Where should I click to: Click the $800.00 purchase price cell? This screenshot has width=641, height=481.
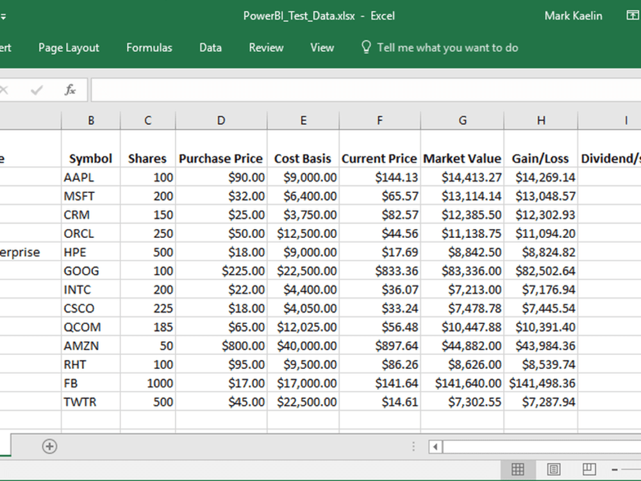click(221, 346)
